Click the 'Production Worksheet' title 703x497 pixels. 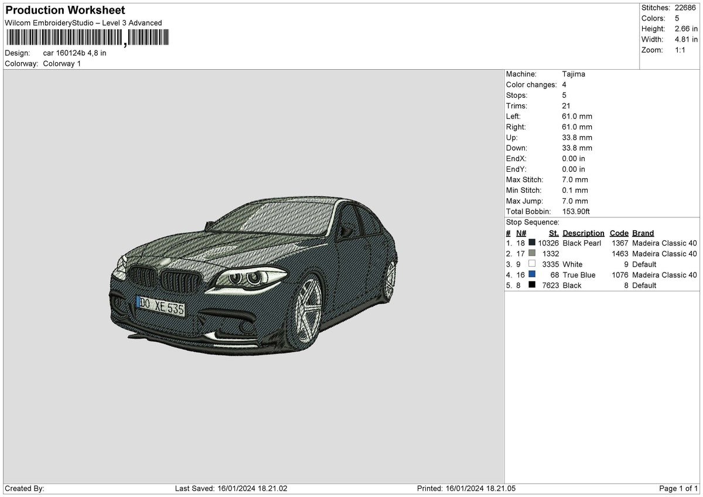point(65,11)
